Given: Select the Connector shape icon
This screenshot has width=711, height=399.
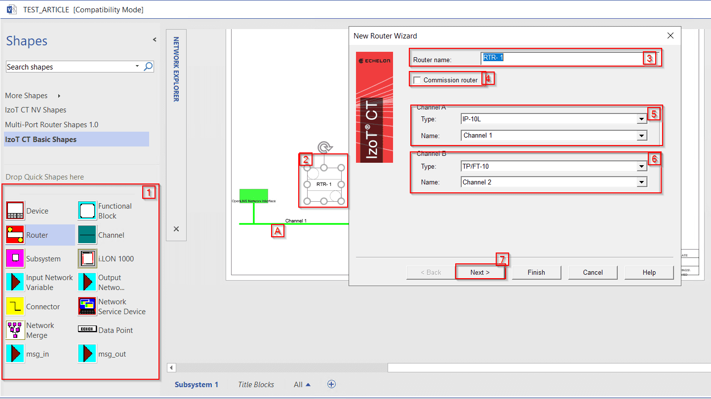Looking at the screenshot, I should 15,306.
